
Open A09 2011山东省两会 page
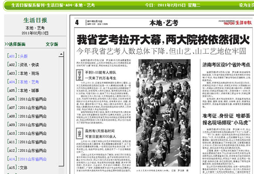[27, 125]
